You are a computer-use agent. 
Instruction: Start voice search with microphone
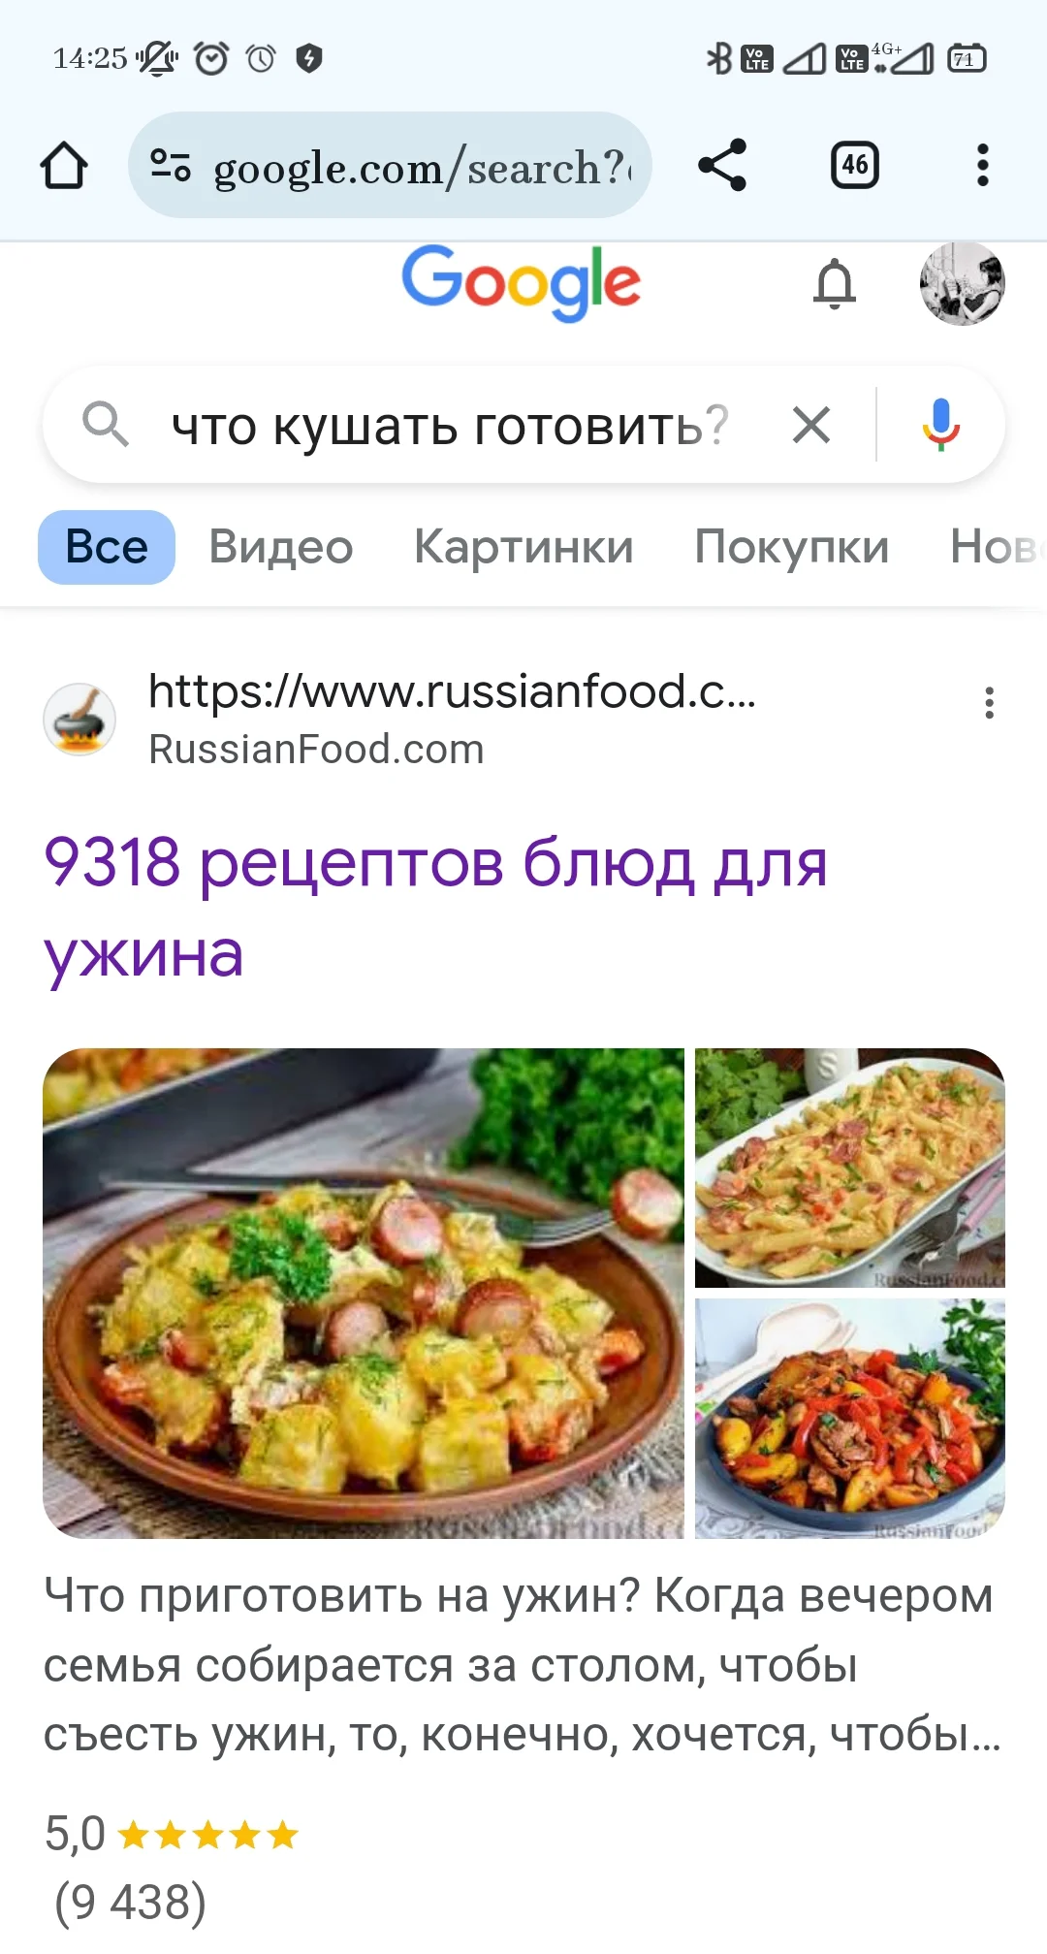[940, 425]
